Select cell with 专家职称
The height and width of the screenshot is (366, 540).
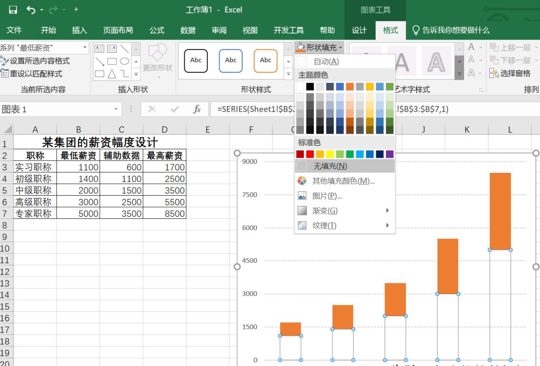[x=35, y=213]
